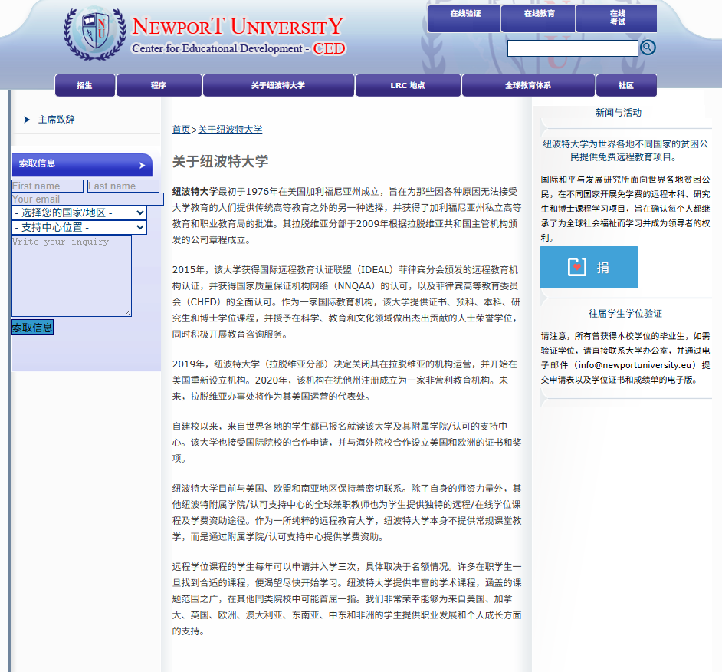Click the blue 捐 donate button
The width and height of the screenshot is (722, 672).
[589, 267]
